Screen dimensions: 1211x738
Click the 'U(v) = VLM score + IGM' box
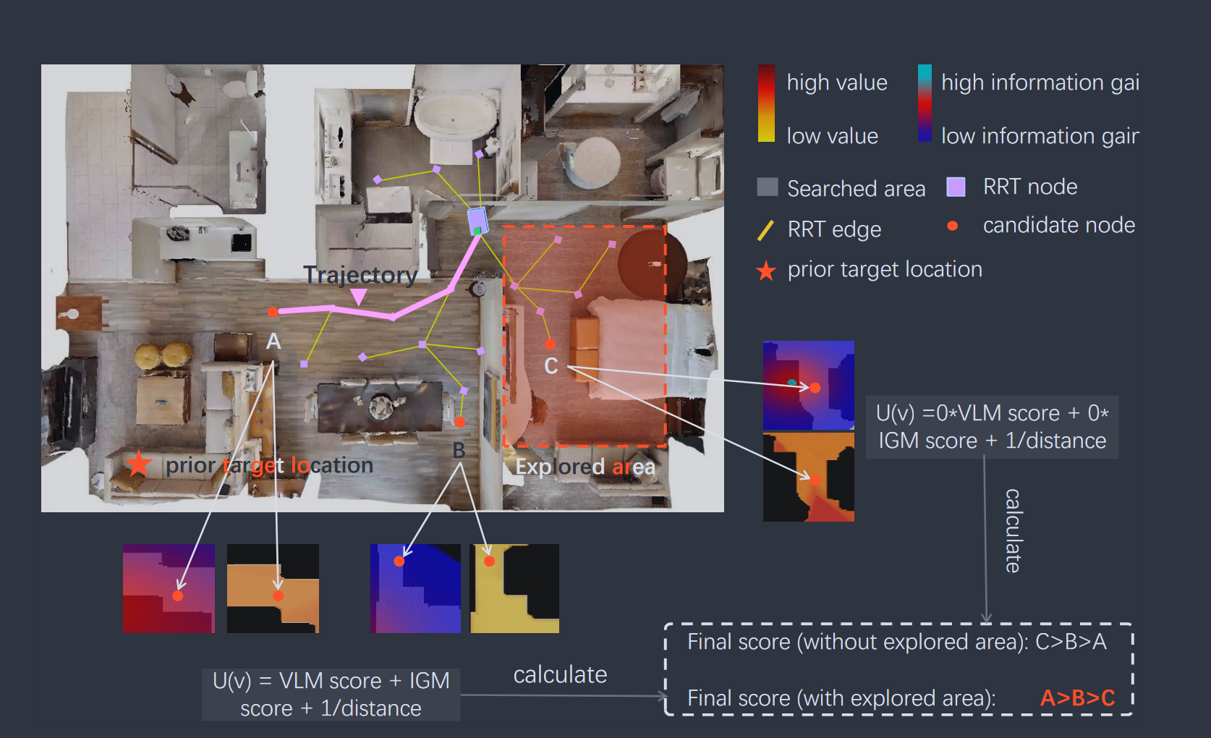[x=331, y=695]
